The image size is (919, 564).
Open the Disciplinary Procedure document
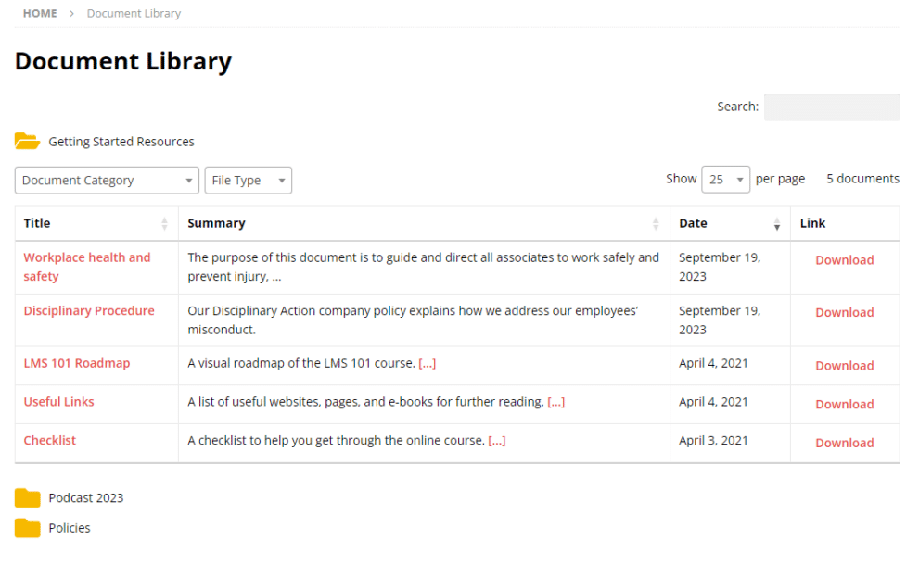89,311
